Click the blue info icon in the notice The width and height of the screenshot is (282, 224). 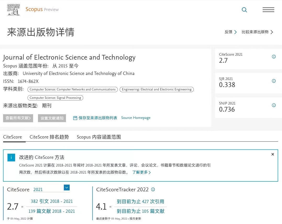point(11,157)
